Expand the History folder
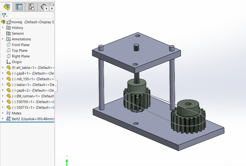The width and height of the screenshot is (246, 166). [x=3, y=28]
